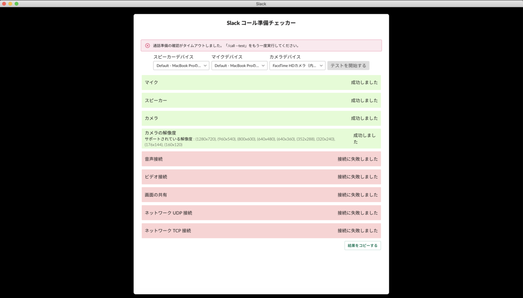Click the カメラ row label
The width and height of the screenshot is (523, 298).
[x=151, y=118]
